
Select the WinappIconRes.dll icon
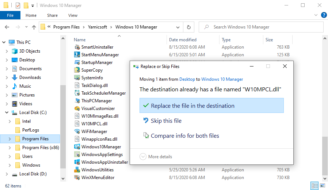[77, 139]
